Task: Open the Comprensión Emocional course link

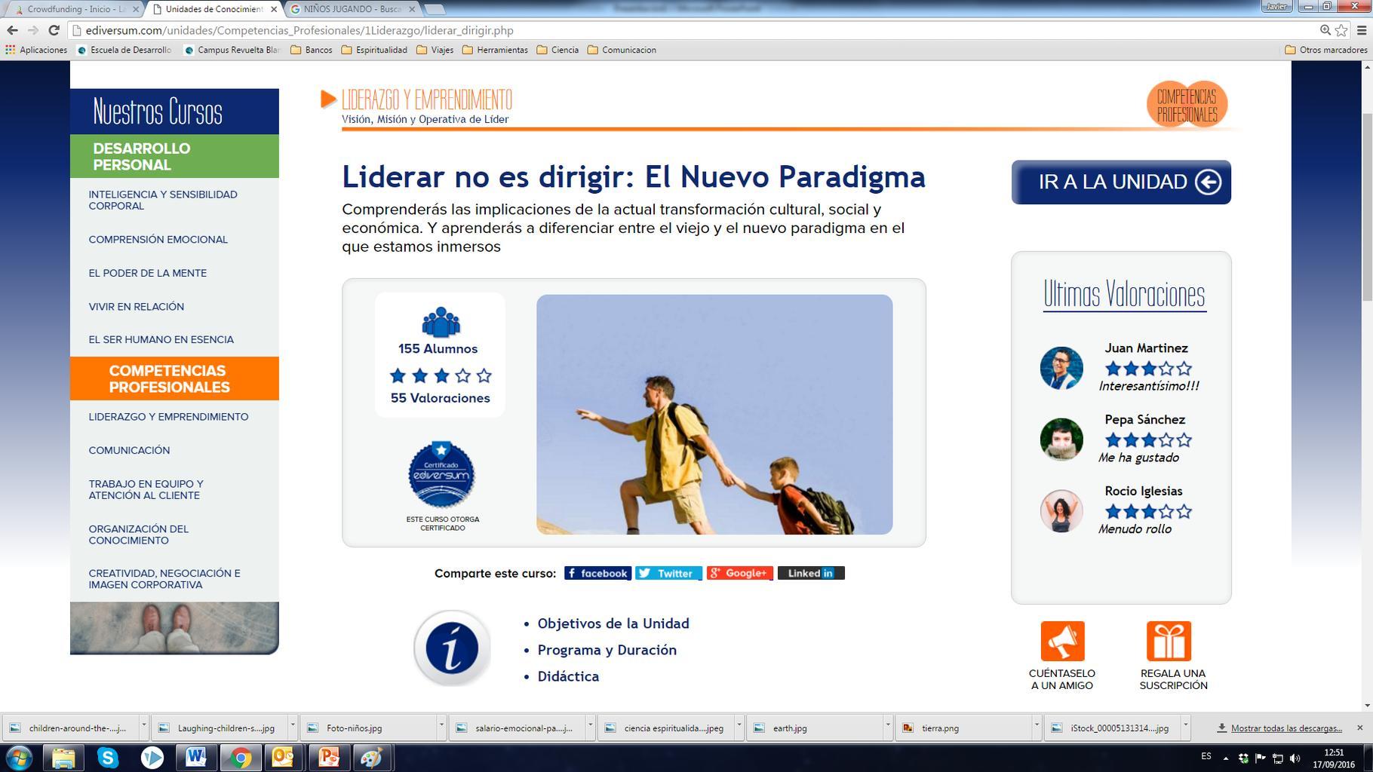Action: tap(158, 240)
